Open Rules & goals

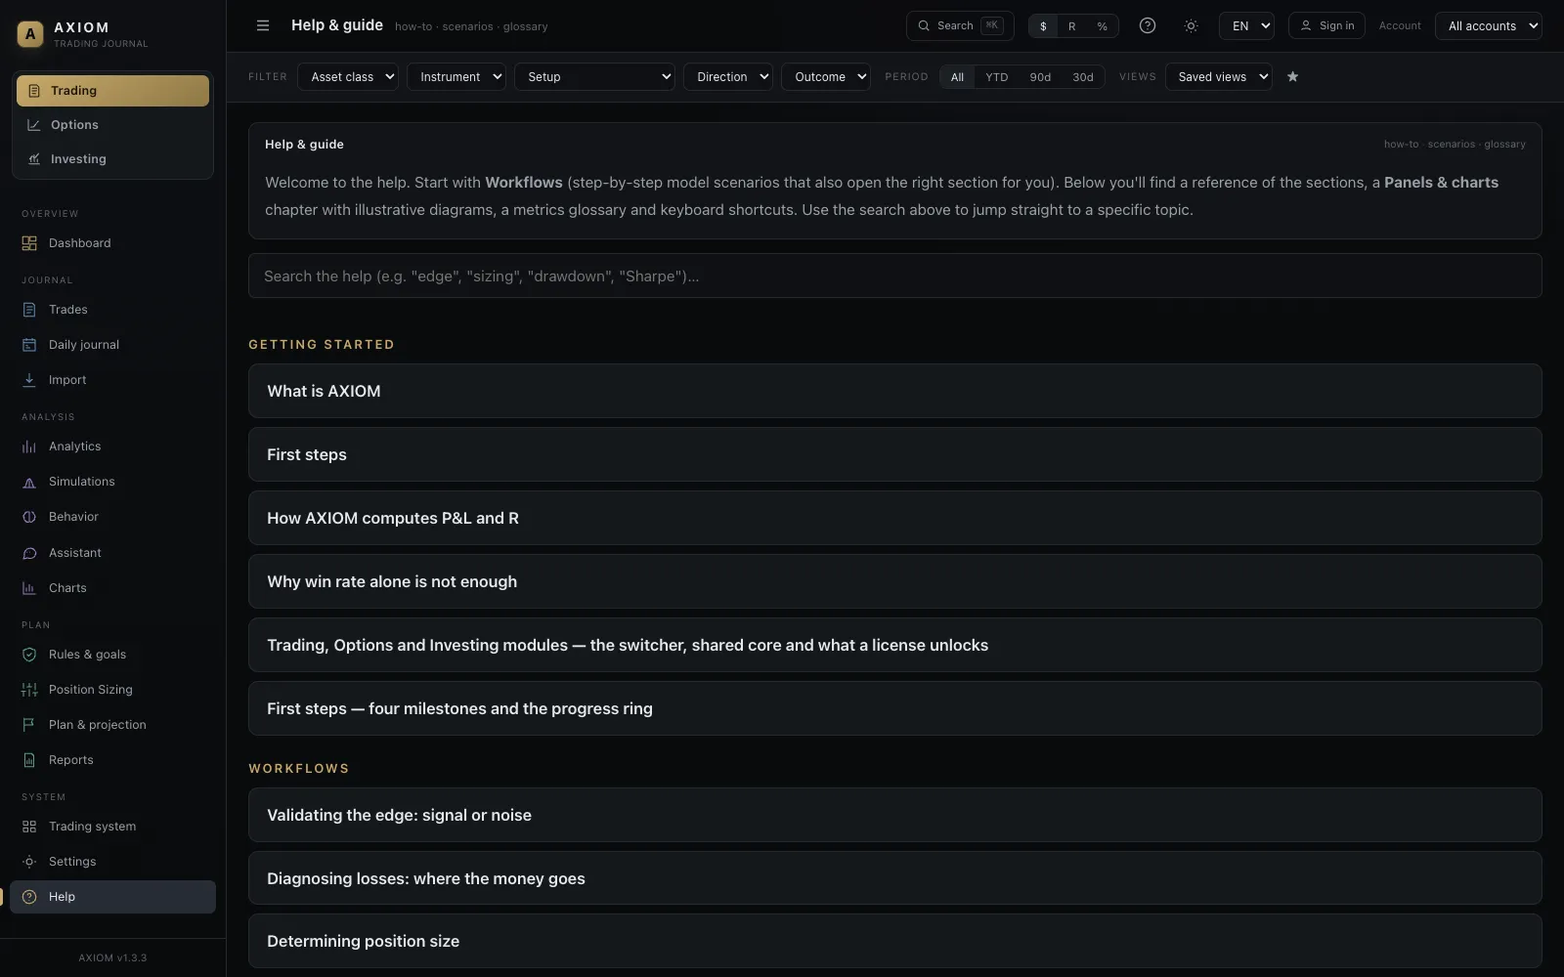112,655
